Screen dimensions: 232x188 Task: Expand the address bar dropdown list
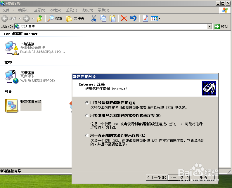tap(210, 27)
